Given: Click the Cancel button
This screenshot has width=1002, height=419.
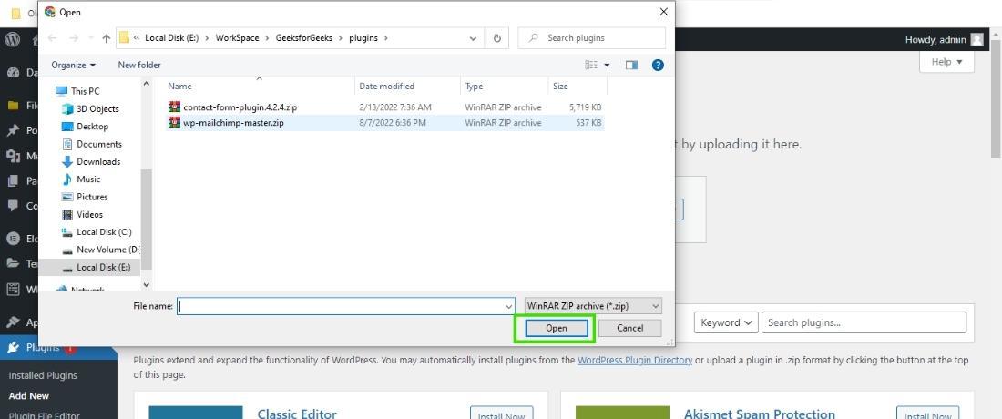Looking at the screenshot, I should (x=630, y=328).
